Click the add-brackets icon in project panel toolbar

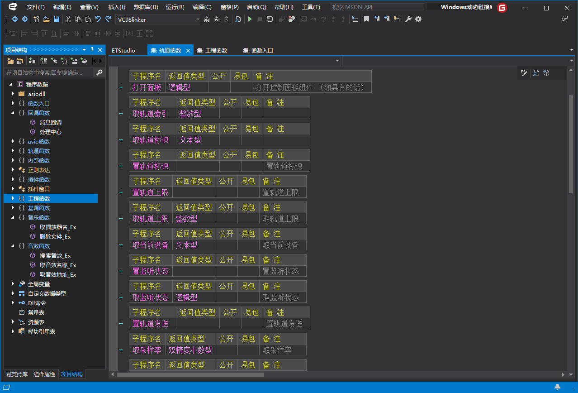[64, 61]
